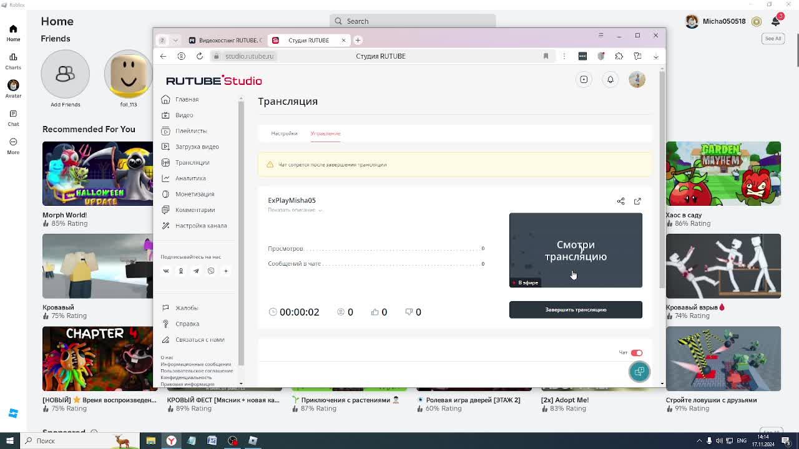Open the notifications bell in RUTUBE Studio
Viewport: 799px width, 449px height.
(610, 79)
